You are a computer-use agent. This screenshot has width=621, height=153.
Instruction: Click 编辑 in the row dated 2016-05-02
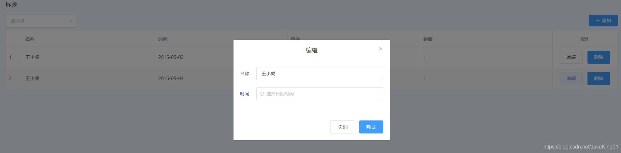click(x=571, y=57)
